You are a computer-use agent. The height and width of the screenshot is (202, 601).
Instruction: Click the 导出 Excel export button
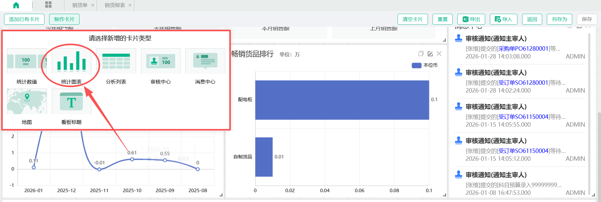tap(471, 19)
